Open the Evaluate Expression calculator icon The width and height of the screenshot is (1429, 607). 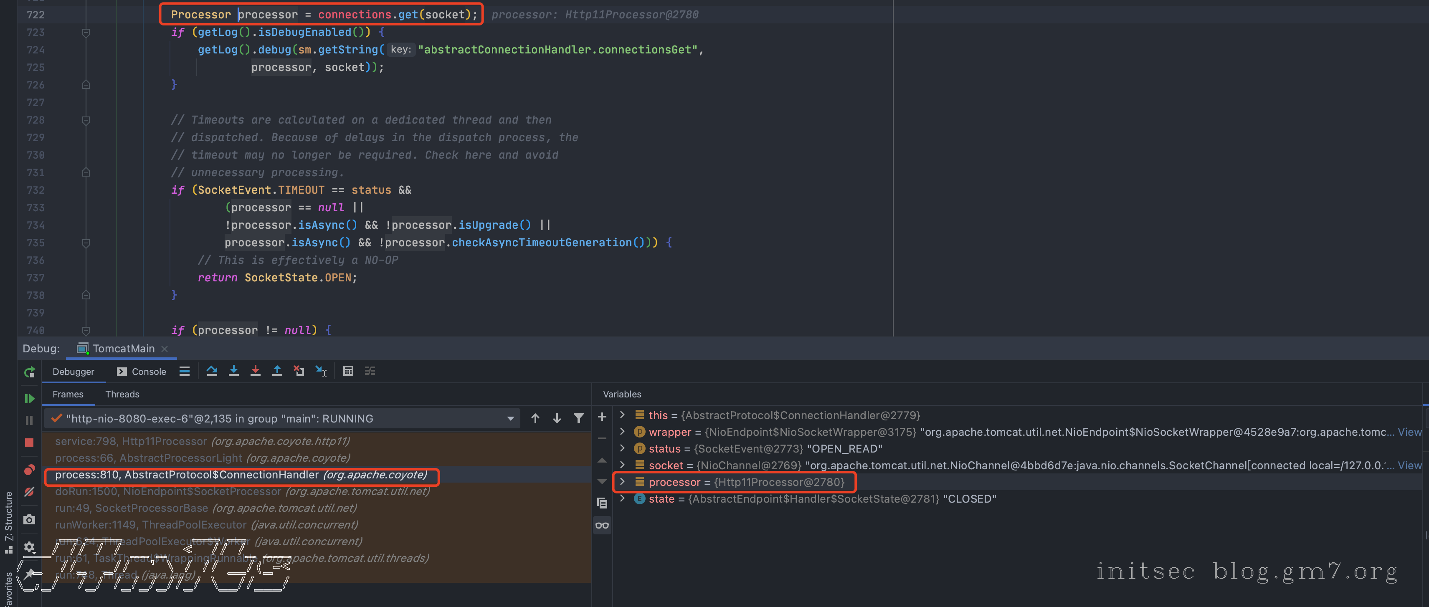(348, 371)
